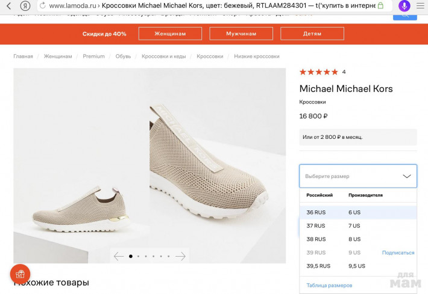Tap the purple voice assistant microphone

404,5
